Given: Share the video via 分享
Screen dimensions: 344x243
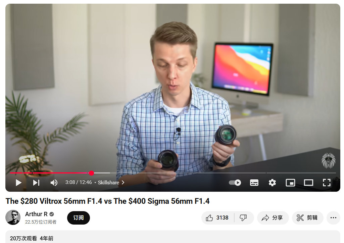Looking at the screenshot, I should click(273, 218).
